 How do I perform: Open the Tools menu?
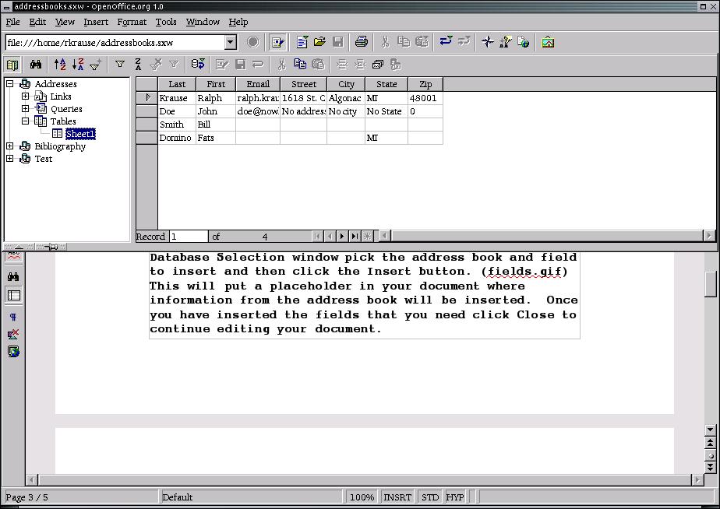coord(165,22)
